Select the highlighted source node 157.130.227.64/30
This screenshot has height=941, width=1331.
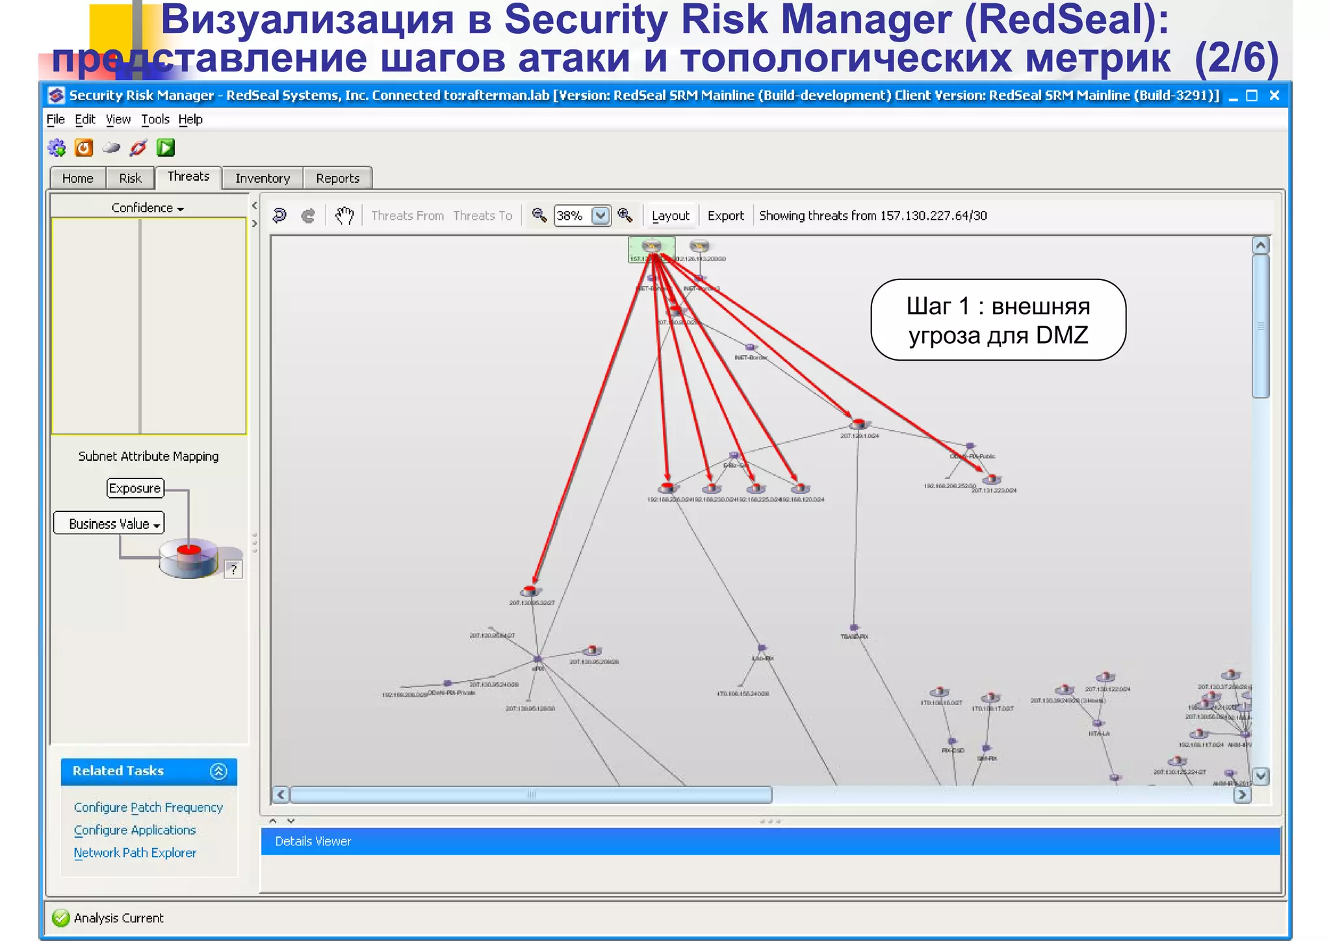651,249
